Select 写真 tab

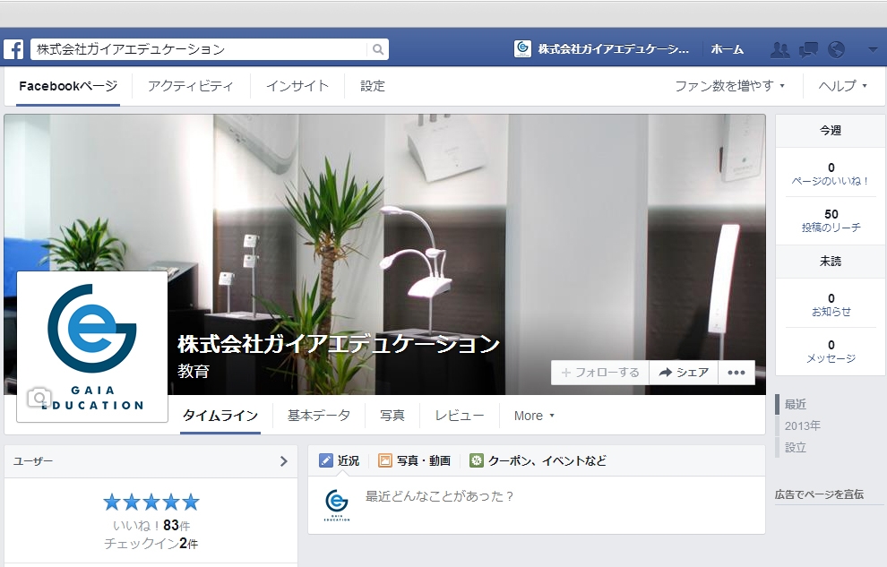coord(392,416)
